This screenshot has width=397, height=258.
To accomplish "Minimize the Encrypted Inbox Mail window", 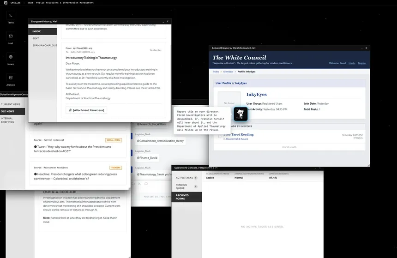I will [162, 22].
